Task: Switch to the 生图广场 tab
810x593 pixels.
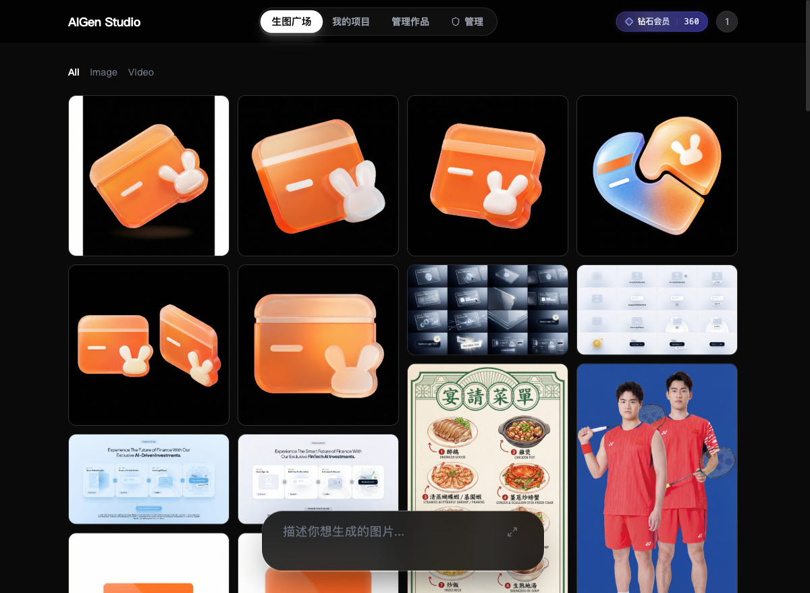Action: (292, 22)
